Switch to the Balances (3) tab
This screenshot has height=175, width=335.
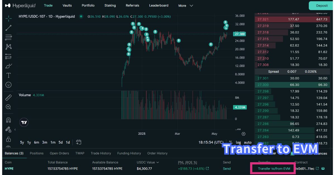[x=14, y=153]
